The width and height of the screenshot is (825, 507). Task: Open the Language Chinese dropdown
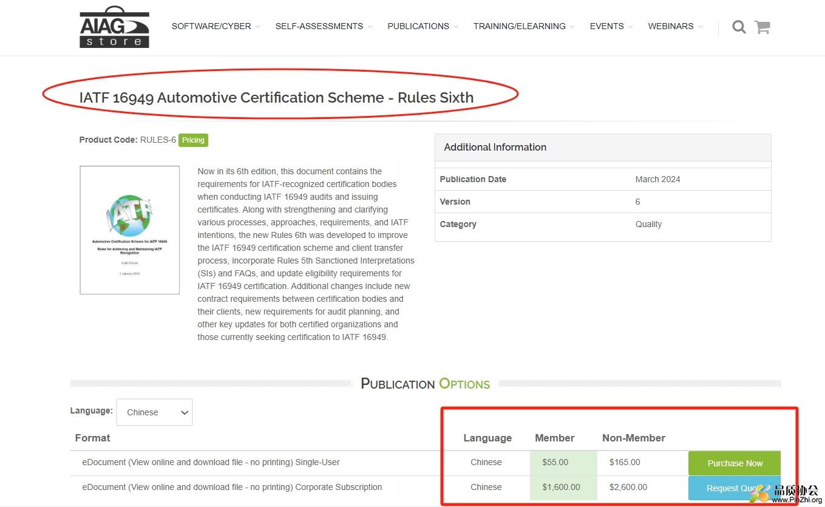(154, 412)
